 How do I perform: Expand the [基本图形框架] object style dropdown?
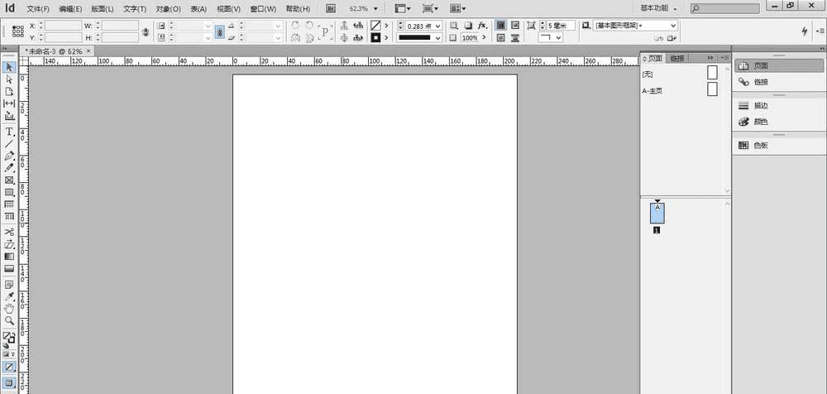click(x=673, y=26)
